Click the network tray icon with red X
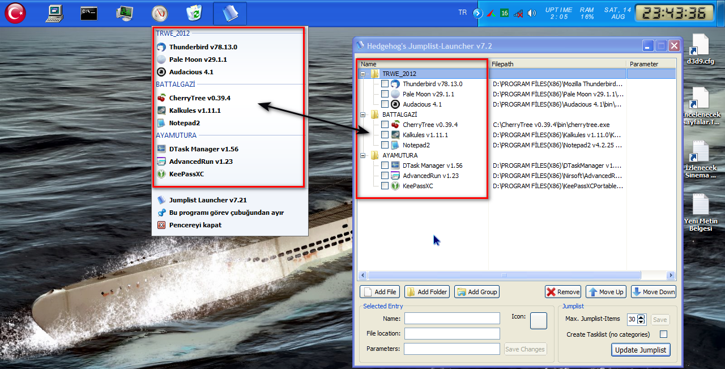The width and height of the screenshot is (725, 369). [518, 13]
